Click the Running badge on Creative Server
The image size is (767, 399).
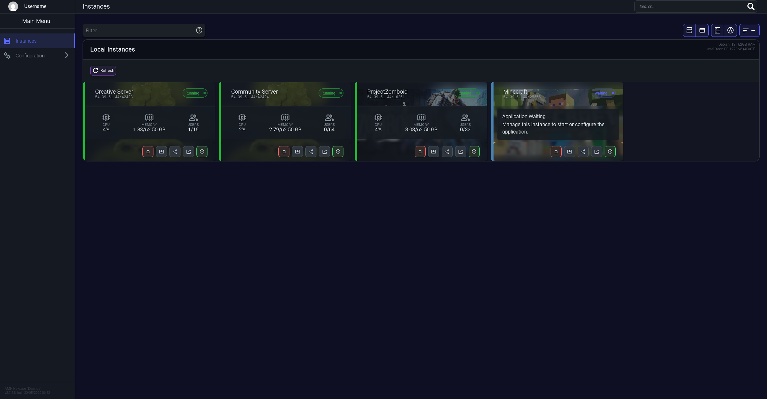coord(195,93)
